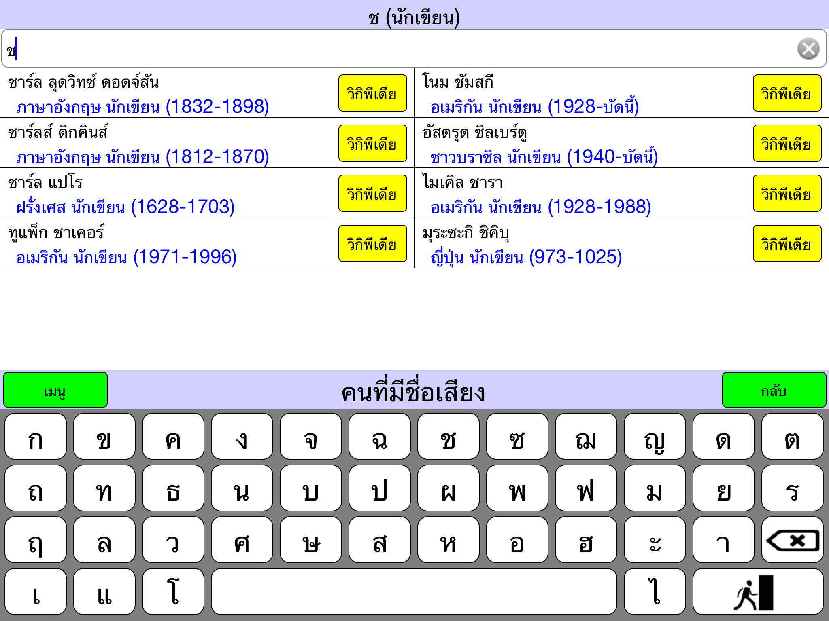
Task: Open the green เมนู menu button
Action: (x=55, y=390)
